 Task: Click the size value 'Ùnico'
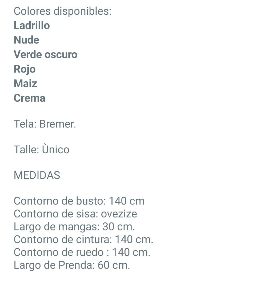(x=56, y=150)
